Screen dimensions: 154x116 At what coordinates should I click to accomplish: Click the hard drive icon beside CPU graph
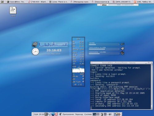point(35,45)
